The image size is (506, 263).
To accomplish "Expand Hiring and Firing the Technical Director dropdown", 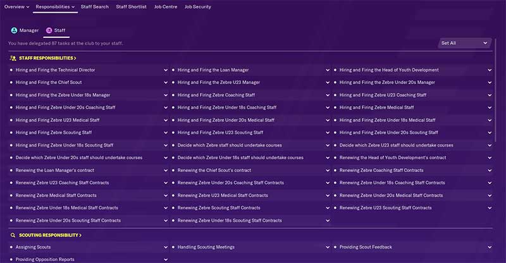I will click(x=166, y=70).
